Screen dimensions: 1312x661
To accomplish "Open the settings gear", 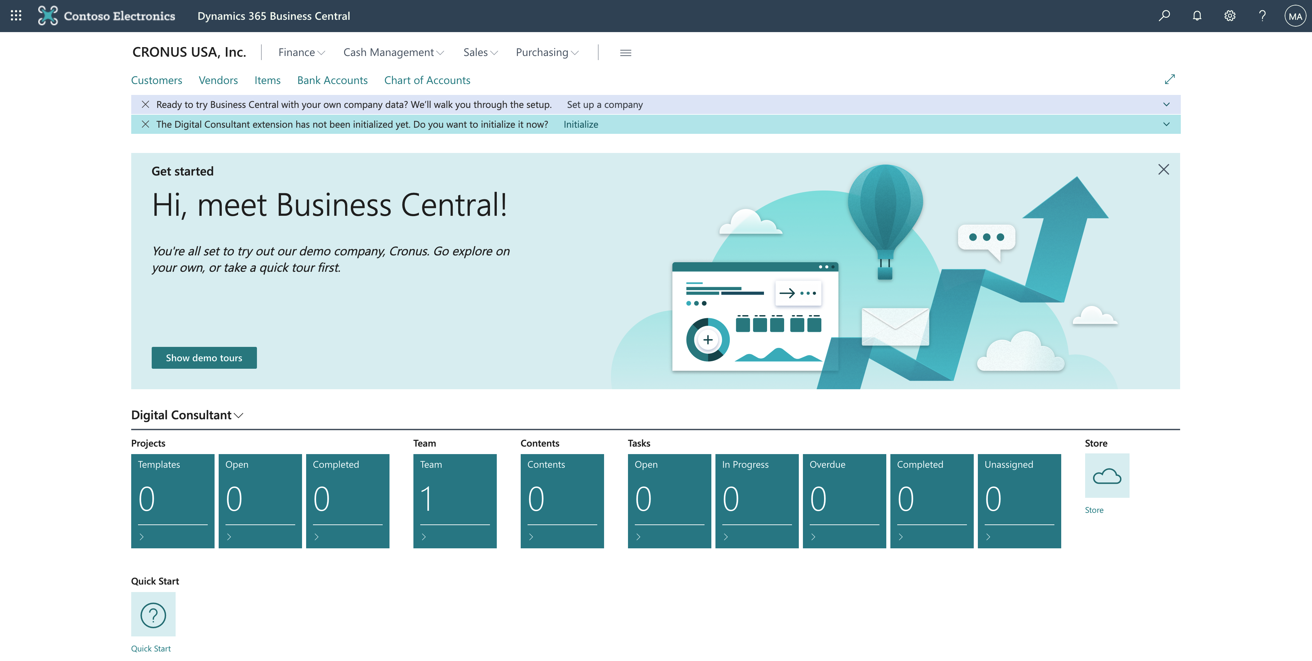I will click(1230, 16).
